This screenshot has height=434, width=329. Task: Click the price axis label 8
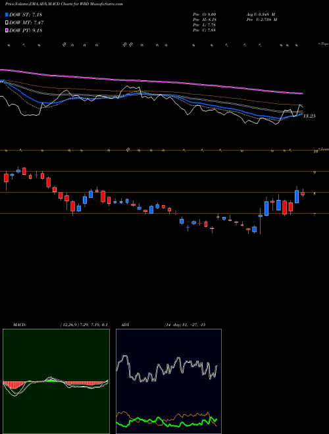pos(315,193)
